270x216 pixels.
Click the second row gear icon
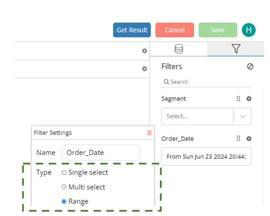click(x=145, y=69)
